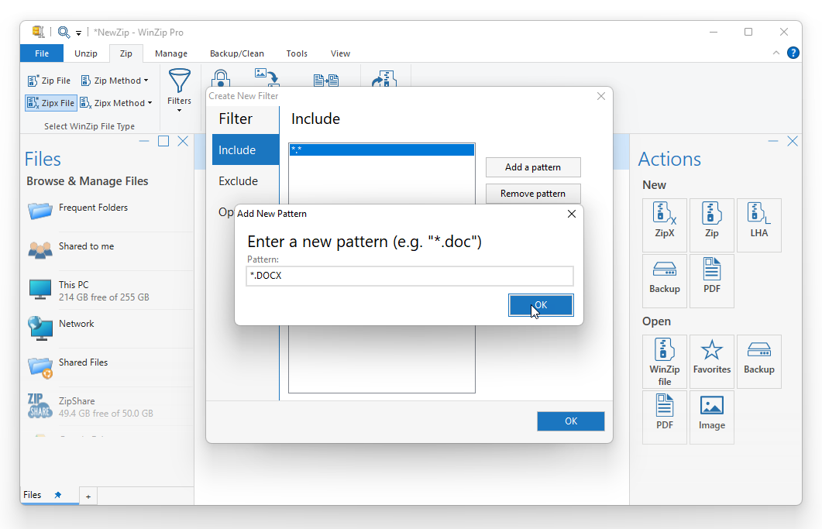Select the Zipx File type toggle
This screenshot has height=529, width=822.
click(50, 103)
